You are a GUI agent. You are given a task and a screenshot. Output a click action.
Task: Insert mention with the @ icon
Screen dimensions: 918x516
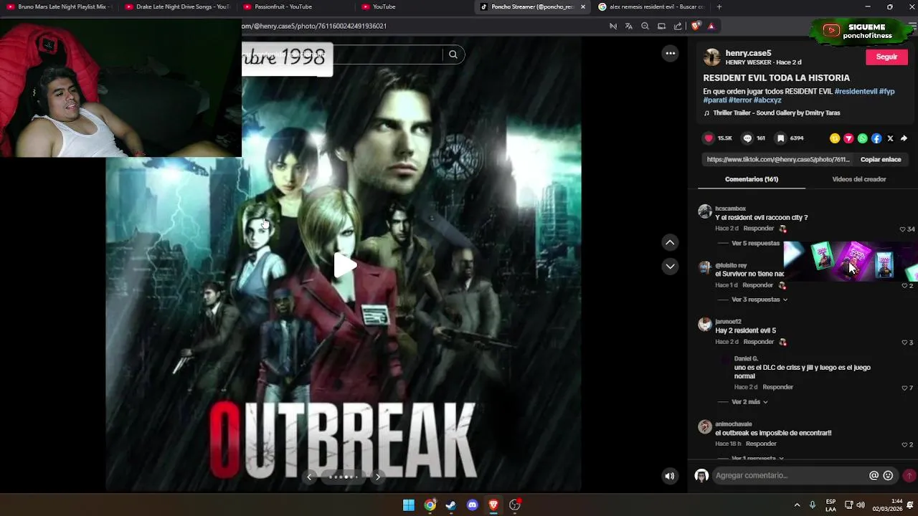pyautogui.click(x=874, y=475)
